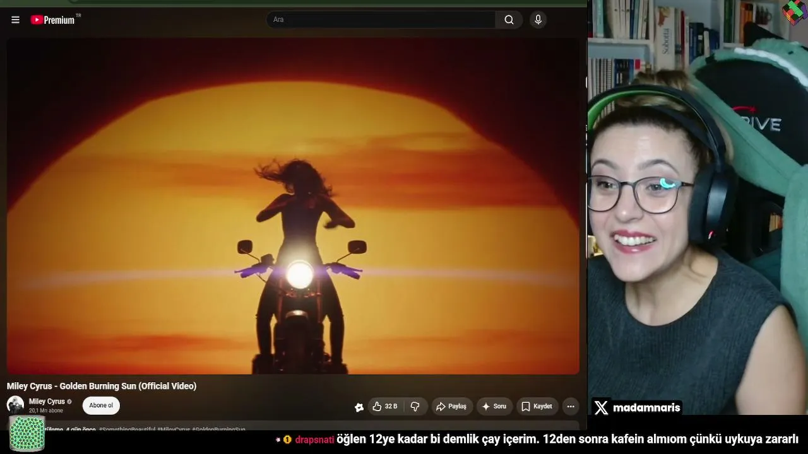Select the video title text
Screen dimensions: 808x454
coord(102,386)
